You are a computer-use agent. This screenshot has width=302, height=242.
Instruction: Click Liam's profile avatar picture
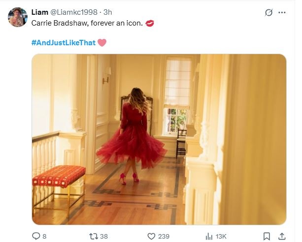tap(18, 17)
